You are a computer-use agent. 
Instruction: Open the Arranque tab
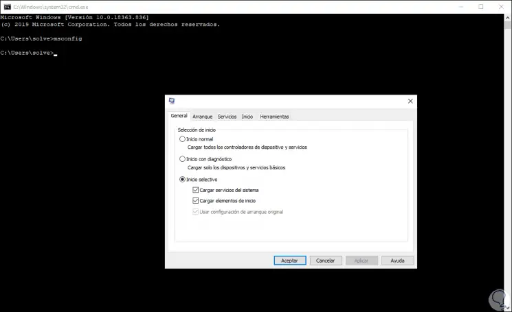[203, 117]
